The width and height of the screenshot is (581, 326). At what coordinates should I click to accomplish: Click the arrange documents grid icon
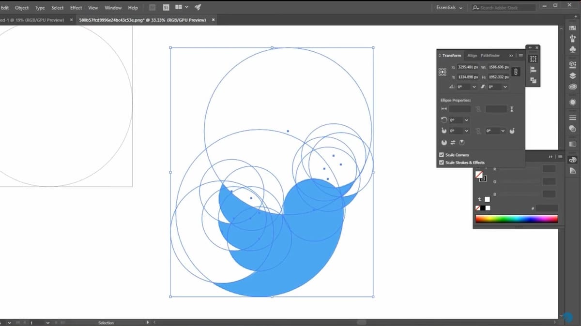[x=179, y=8]
